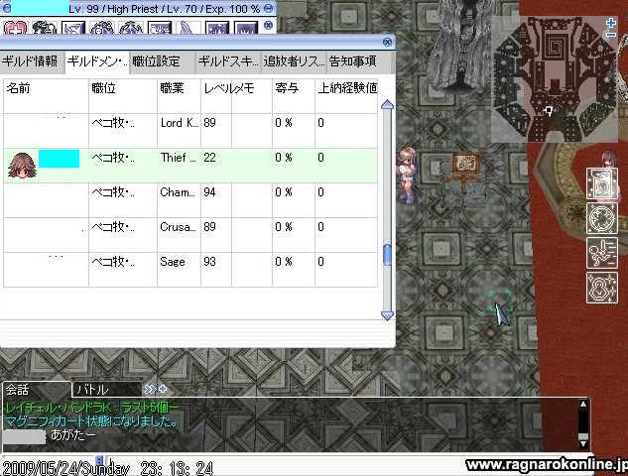Click the chat log scrollbar thumb
The image size is (628, 476).
pos(583,436)
